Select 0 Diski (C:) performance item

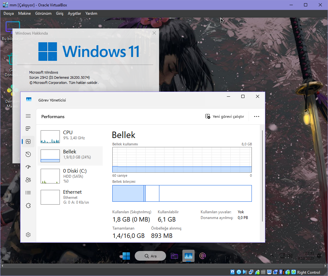coord(70,176)
